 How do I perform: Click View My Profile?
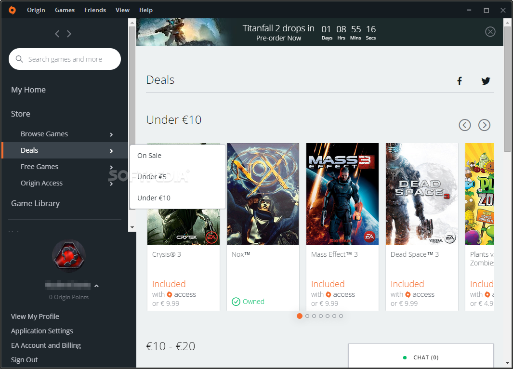tap(35, 316)
